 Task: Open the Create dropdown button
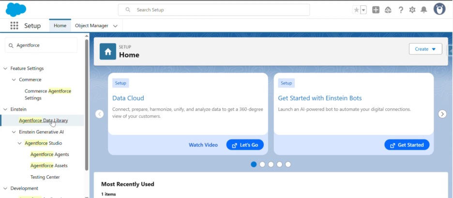point(425,49)
